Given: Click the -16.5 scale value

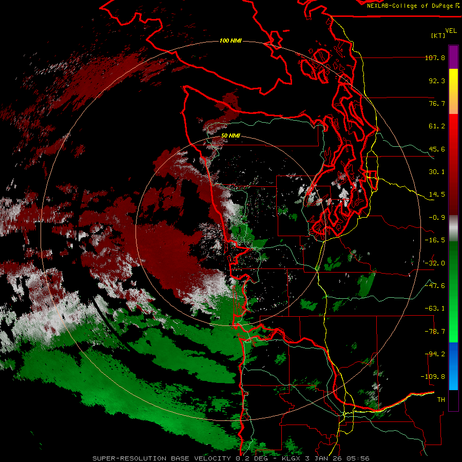Looking at the screenshot, I should click(x=435, y=240).
